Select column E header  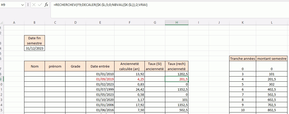[100, 23]
